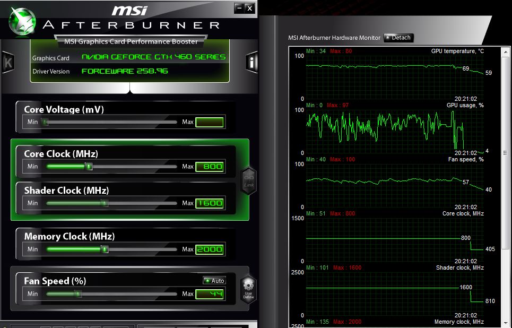Open the information i side button
This screenshot has height=328, width=512.
pyautogui.click(x=251, y=62)
